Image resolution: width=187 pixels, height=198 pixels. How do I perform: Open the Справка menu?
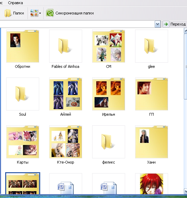coord(15,3)
